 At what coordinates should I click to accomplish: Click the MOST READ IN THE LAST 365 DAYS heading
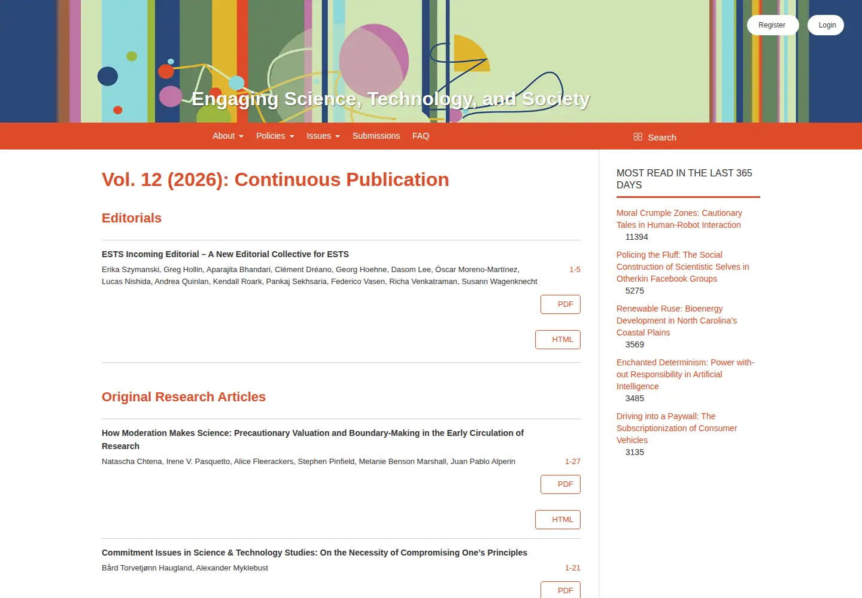point(684,179)
